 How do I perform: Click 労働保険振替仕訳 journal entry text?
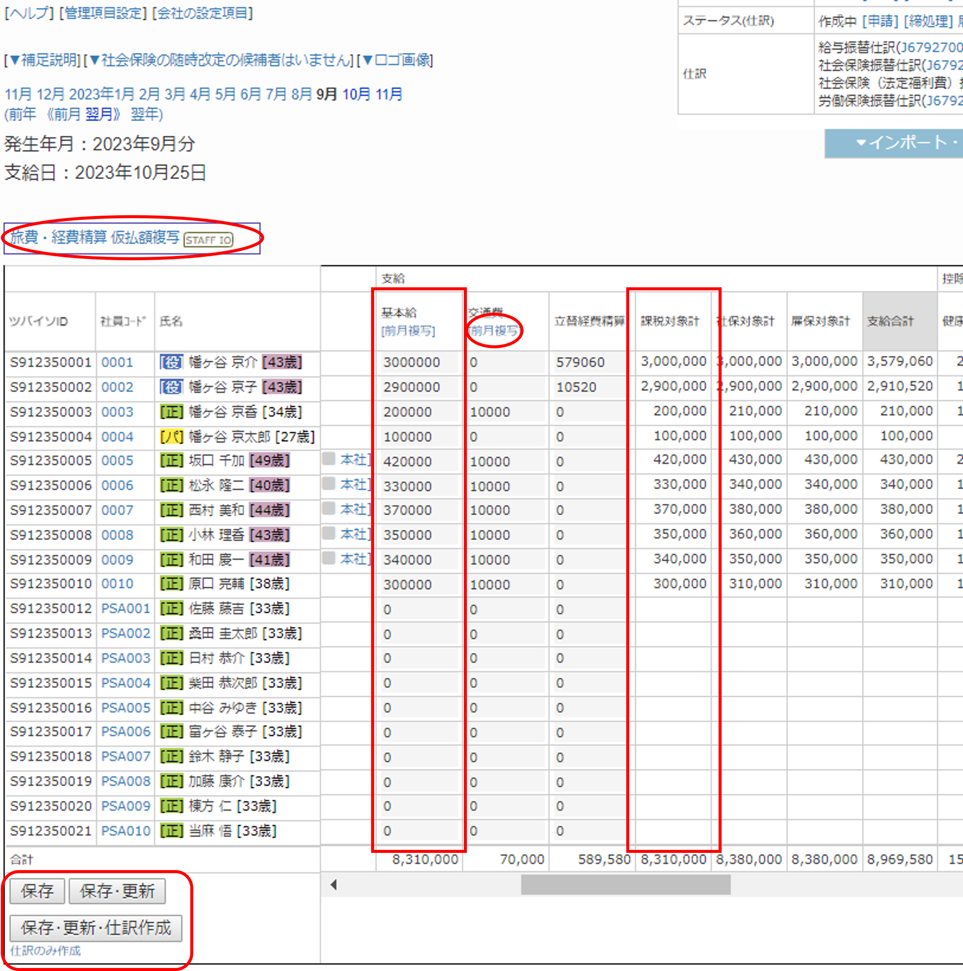pyautogui.click(x=890, y=101)
